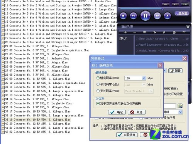
Task: Open the playlist list menu icon
Action: click(144, 32)
